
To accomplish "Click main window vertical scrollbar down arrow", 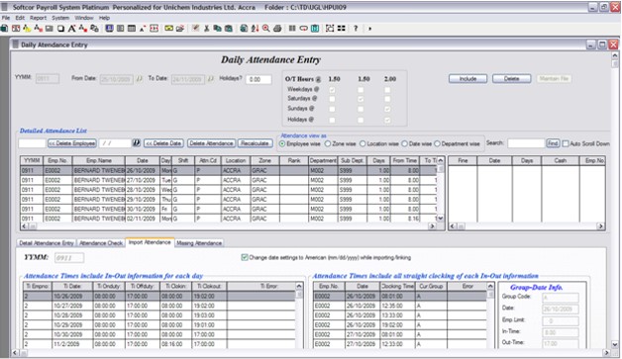I will (x=615, y=344).
